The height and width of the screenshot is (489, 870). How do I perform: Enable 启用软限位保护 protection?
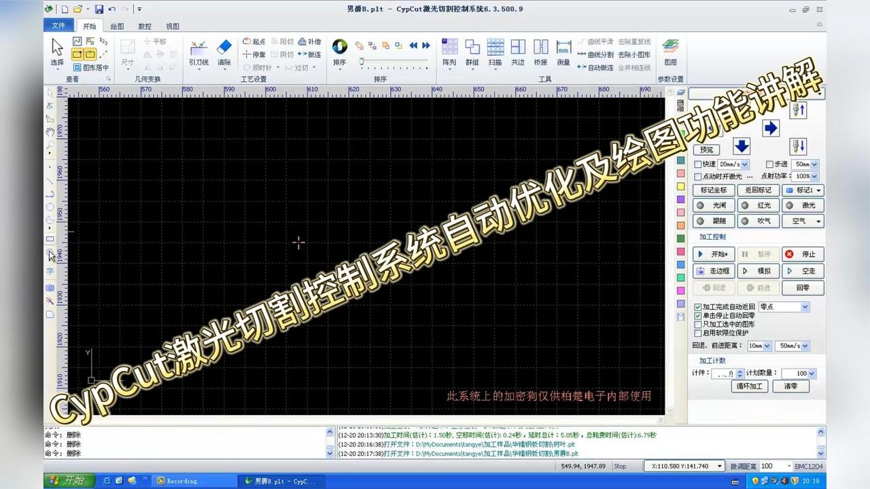(x=698, y=333)
